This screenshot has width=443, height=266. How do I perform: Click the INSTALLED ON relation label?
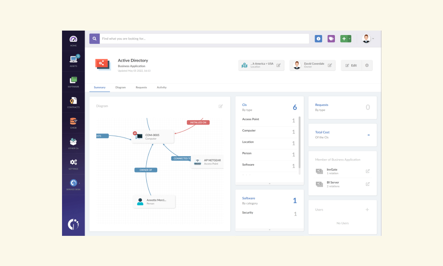[198, 122]
